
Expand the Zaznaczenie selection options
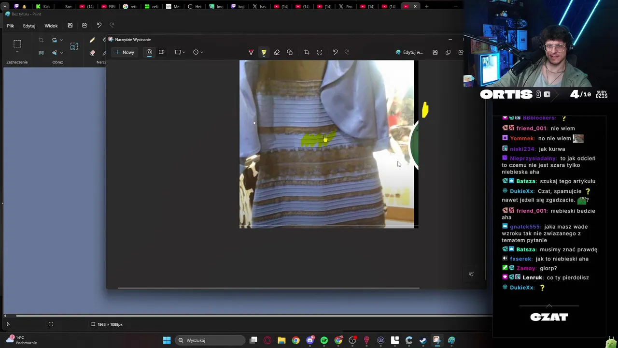click(17, 52)
